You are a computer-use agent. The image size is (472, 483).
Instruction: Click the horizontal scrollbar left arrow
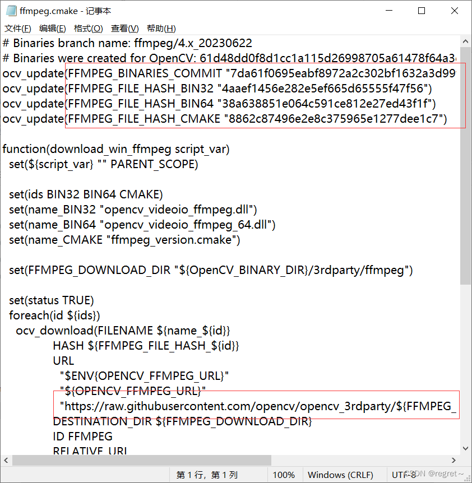point(6,460)
